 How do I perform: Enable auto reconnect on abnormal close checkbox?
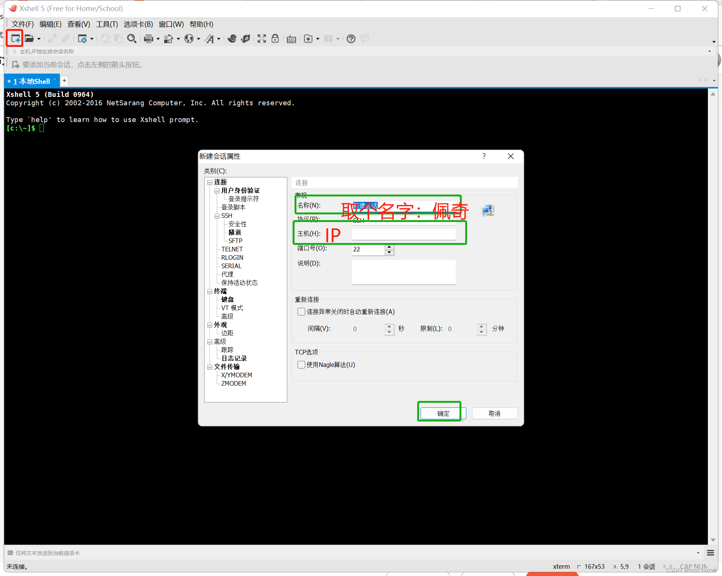tap(301, 312)
